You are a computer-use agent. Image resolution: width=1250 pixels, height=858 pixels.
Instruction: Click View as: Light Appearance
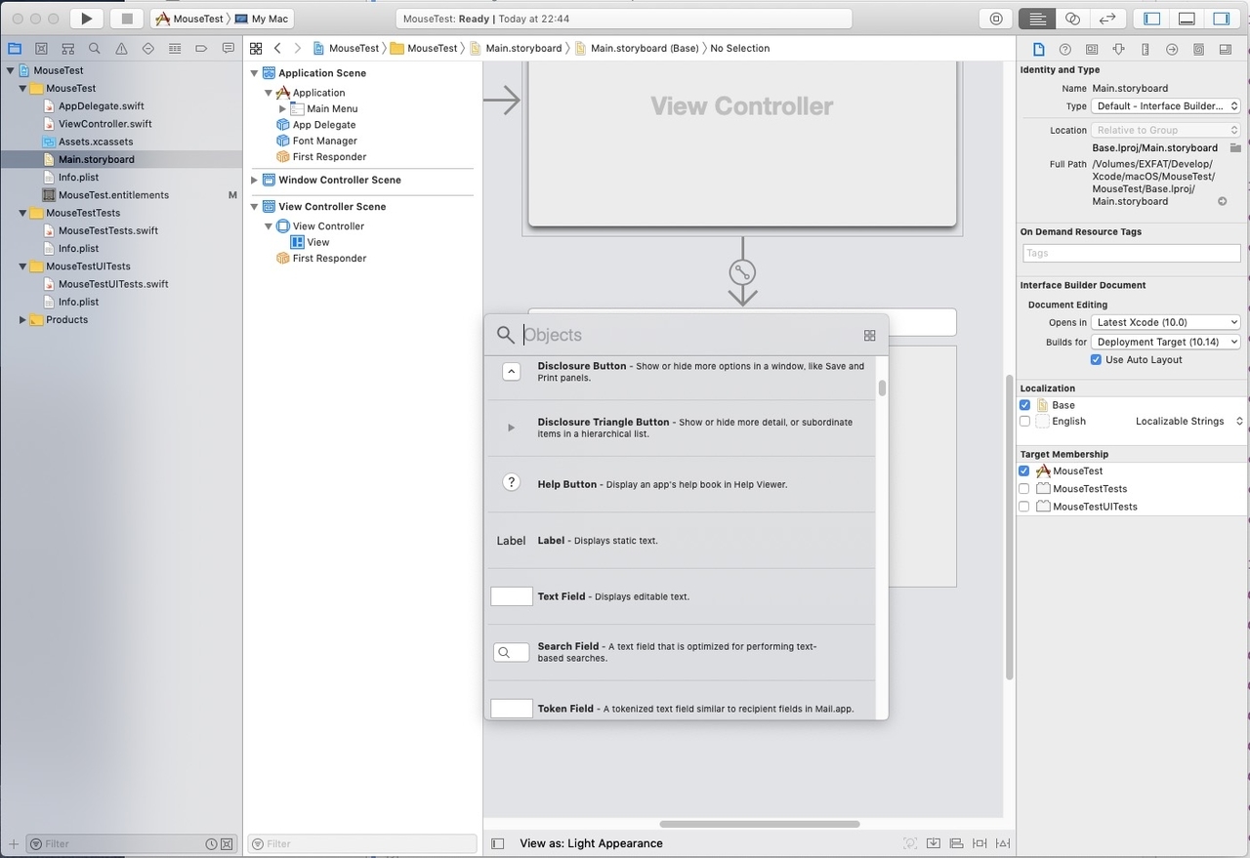point(591,843)
